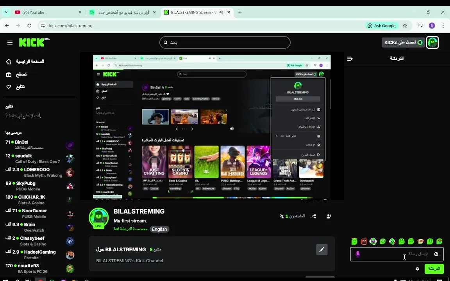The image size is (450, 281).
Task: Open the Browse (تصفح) sidebar item
Action: (17, 74)
